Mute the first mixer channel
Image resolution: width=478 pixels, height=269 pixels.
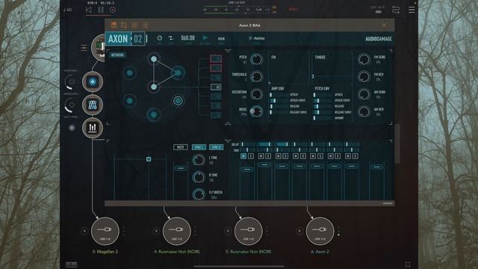point(243,156)
